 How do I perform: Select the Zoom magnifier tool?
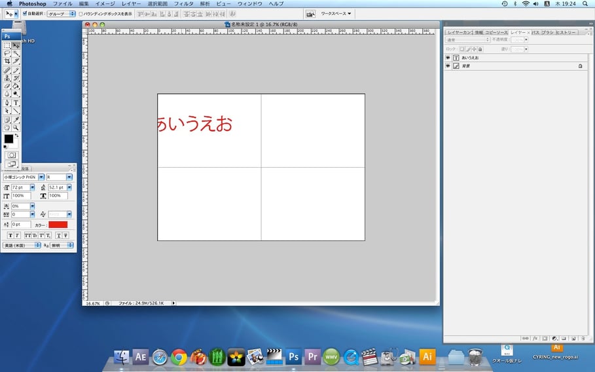coord(16,128)
